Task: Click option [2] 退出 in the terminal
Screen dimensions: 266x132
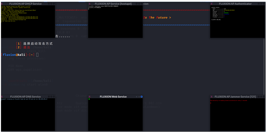Action: tap(23, 47)
